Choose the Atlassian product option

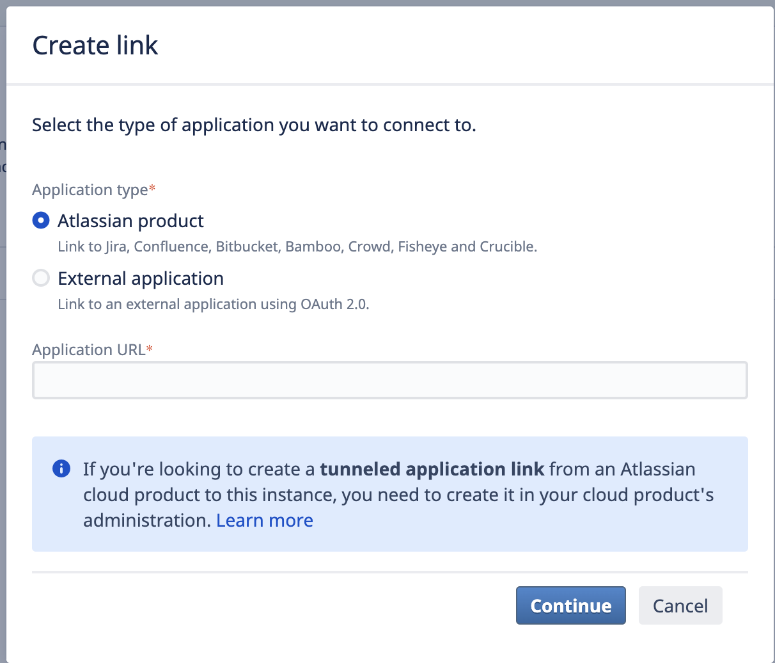(x=130, y=220)
